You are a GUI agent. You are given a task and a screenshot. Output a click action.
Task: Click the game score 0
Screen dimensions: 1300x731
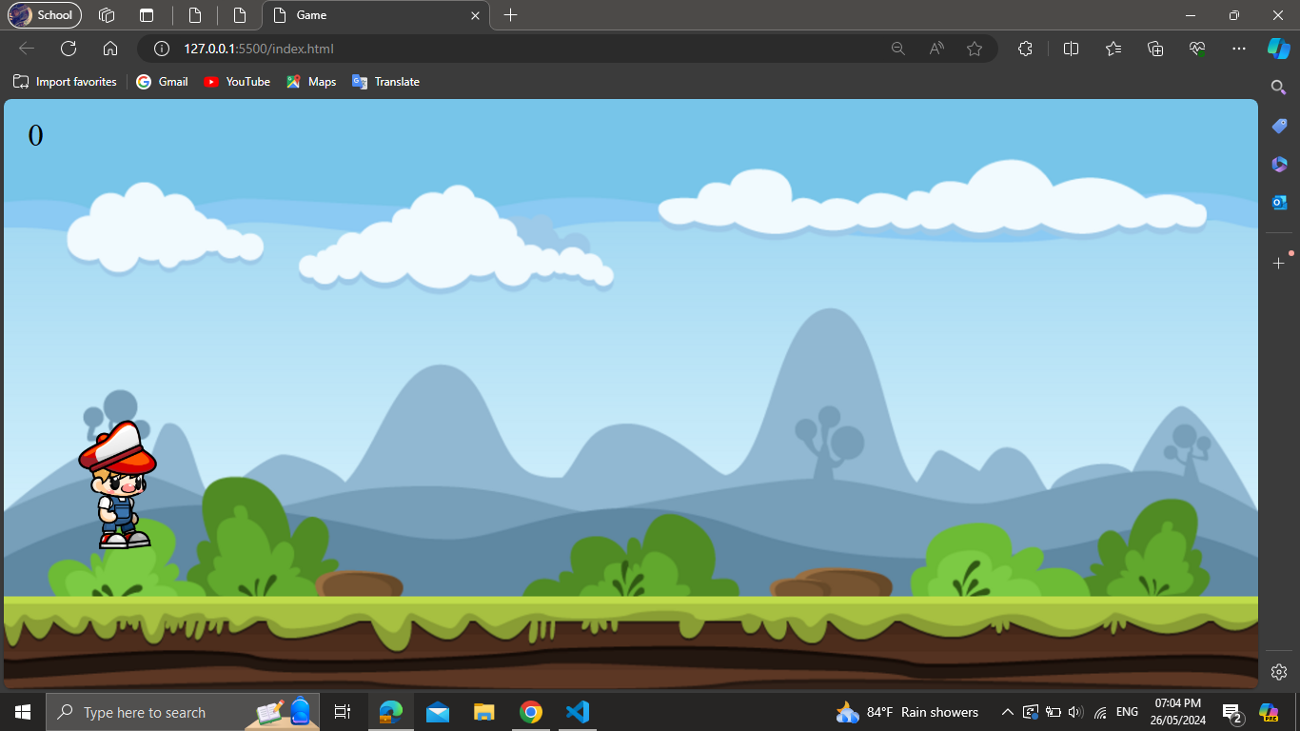click(x=35, y=136)
